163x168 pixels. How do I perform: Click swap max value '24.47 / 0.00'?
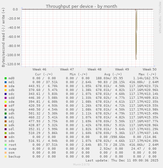pos(144,149)
